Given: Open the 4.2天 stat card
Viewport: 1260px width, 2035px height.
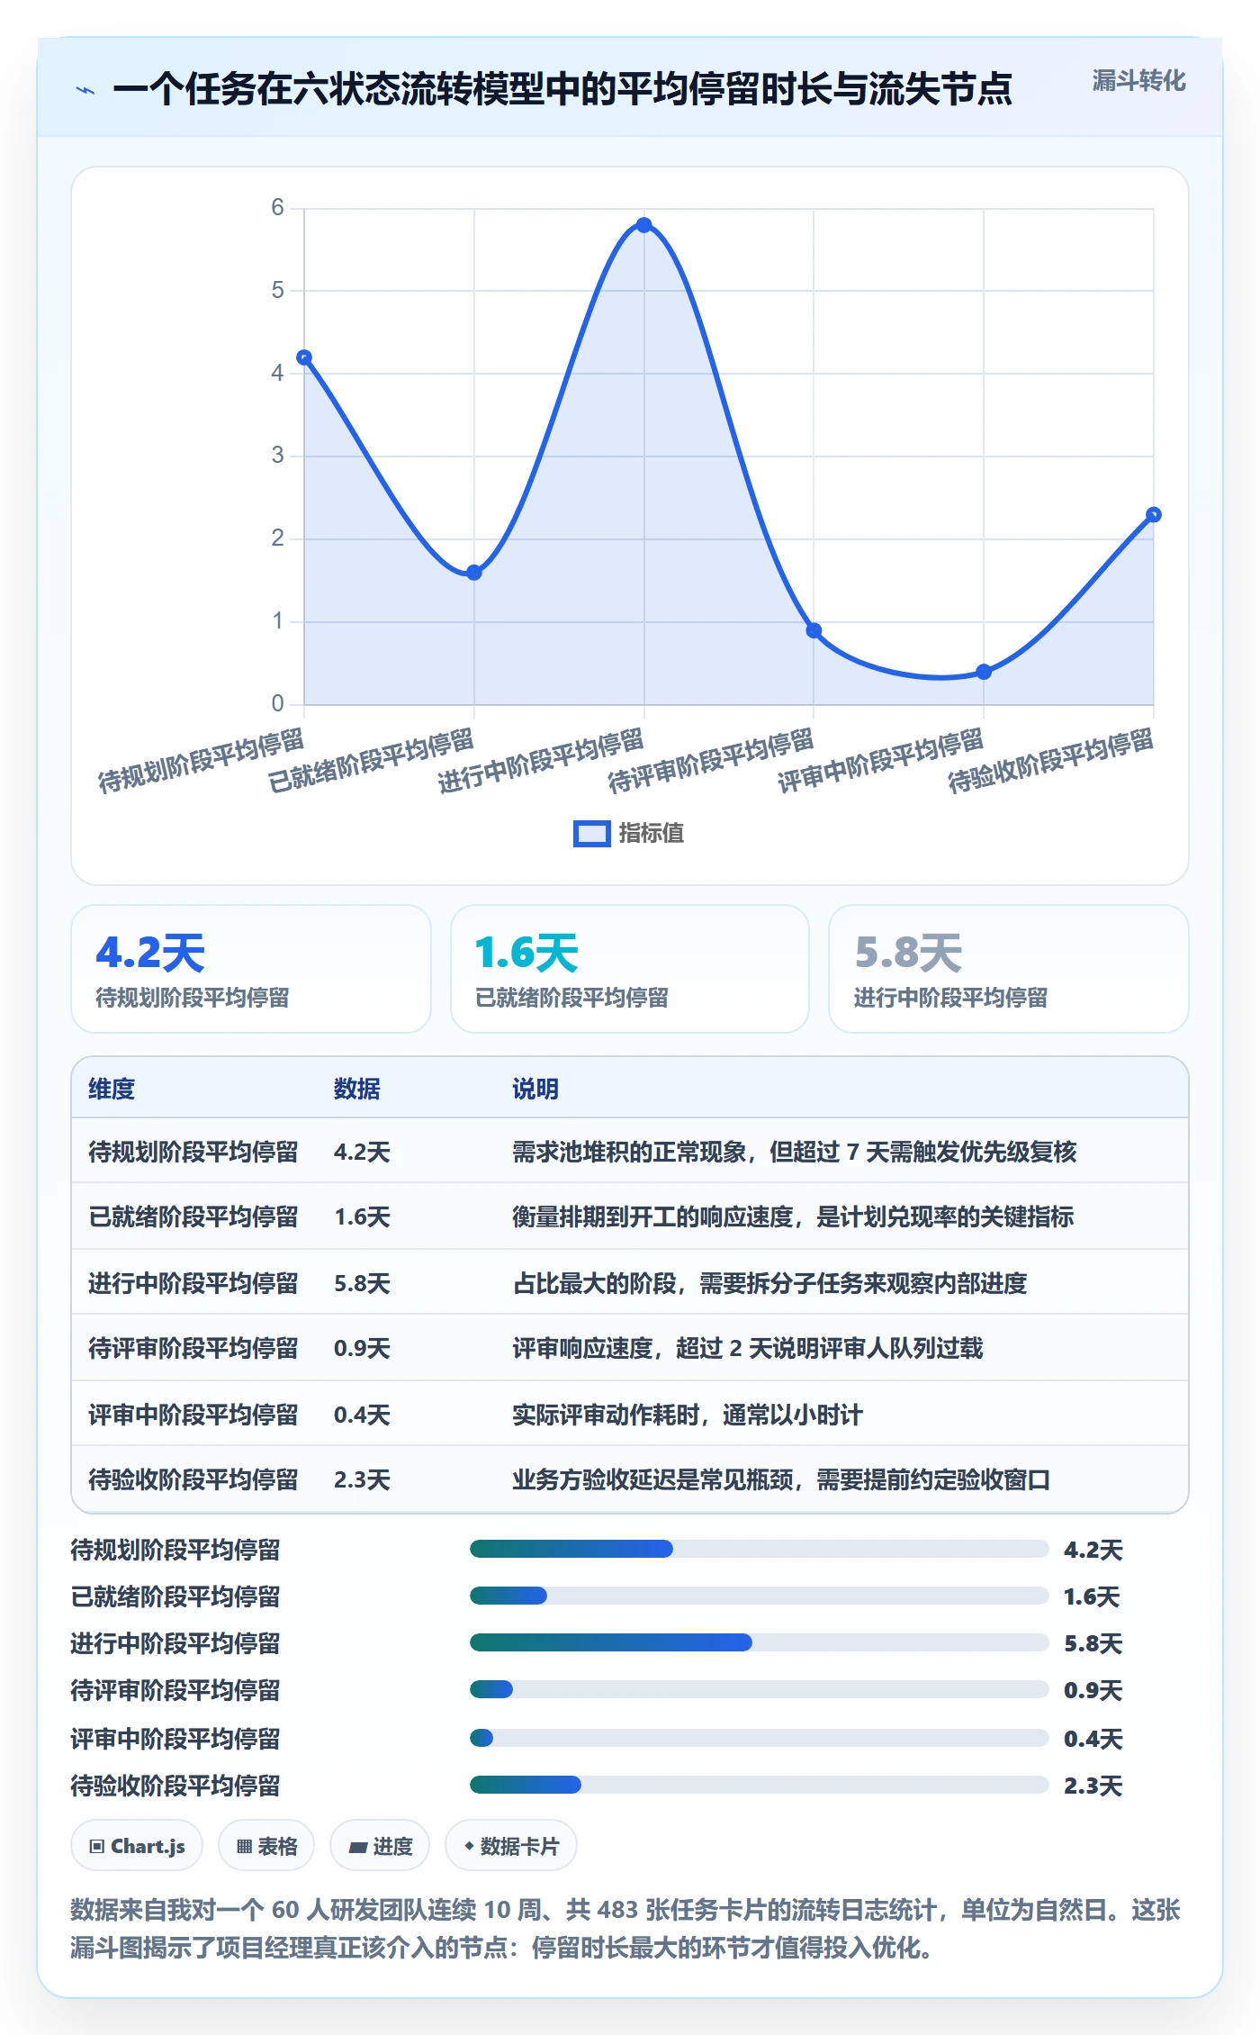Looking at the screenshot, I should 251,969.
